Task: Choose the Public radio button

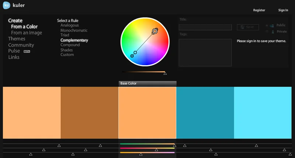Action: (x=267, y=25)
